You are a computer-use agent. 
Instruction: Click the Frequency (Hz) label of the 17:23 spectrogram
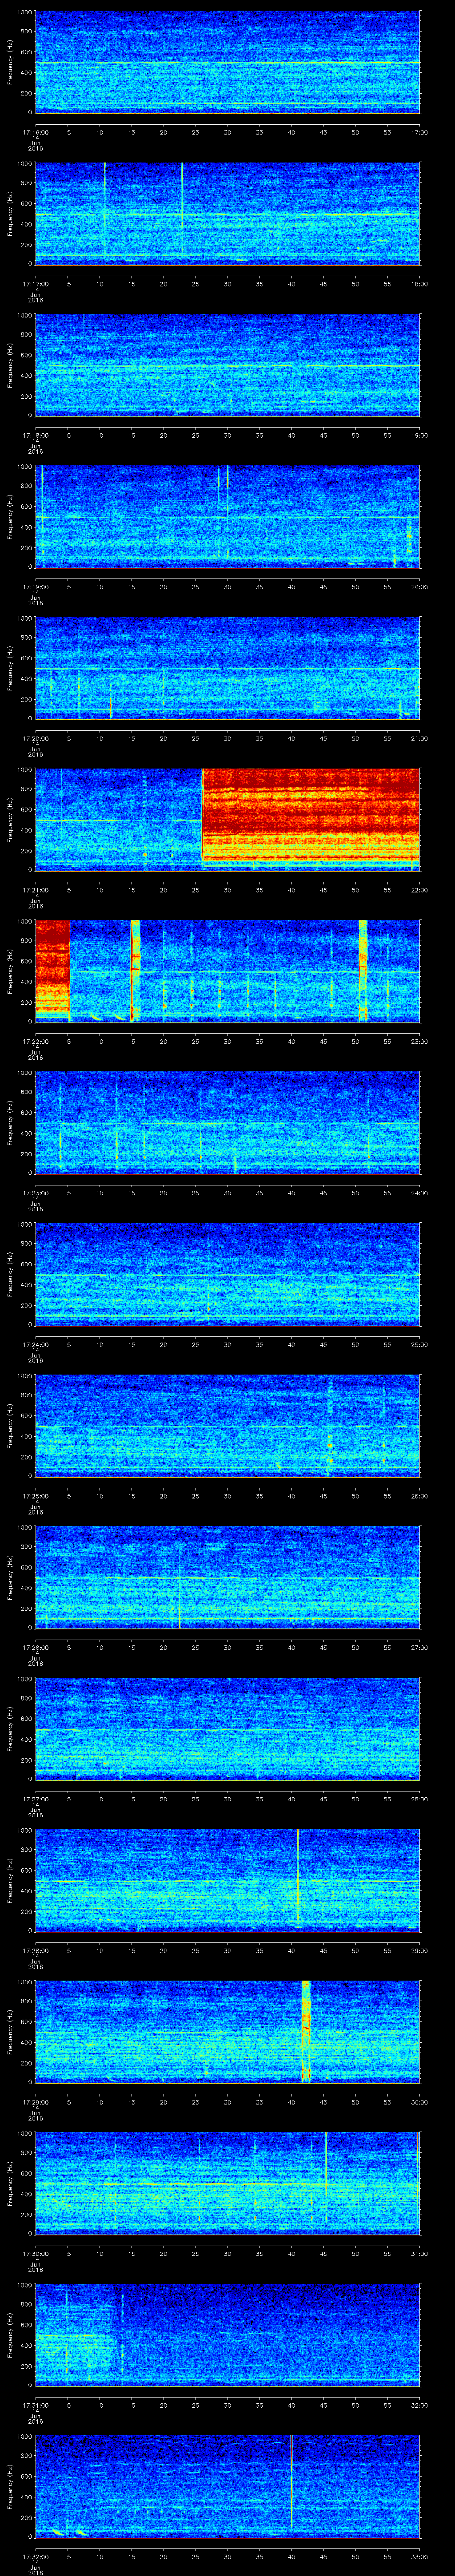click(x=10, y=1122)
